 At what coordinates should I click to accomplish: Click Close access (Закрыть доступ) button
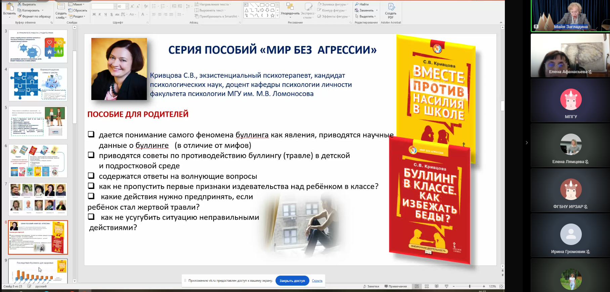click(292, 281)
